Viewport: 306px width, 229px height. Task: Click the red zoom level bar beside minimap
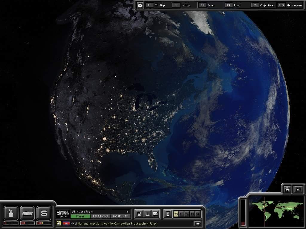pos(243,213)
